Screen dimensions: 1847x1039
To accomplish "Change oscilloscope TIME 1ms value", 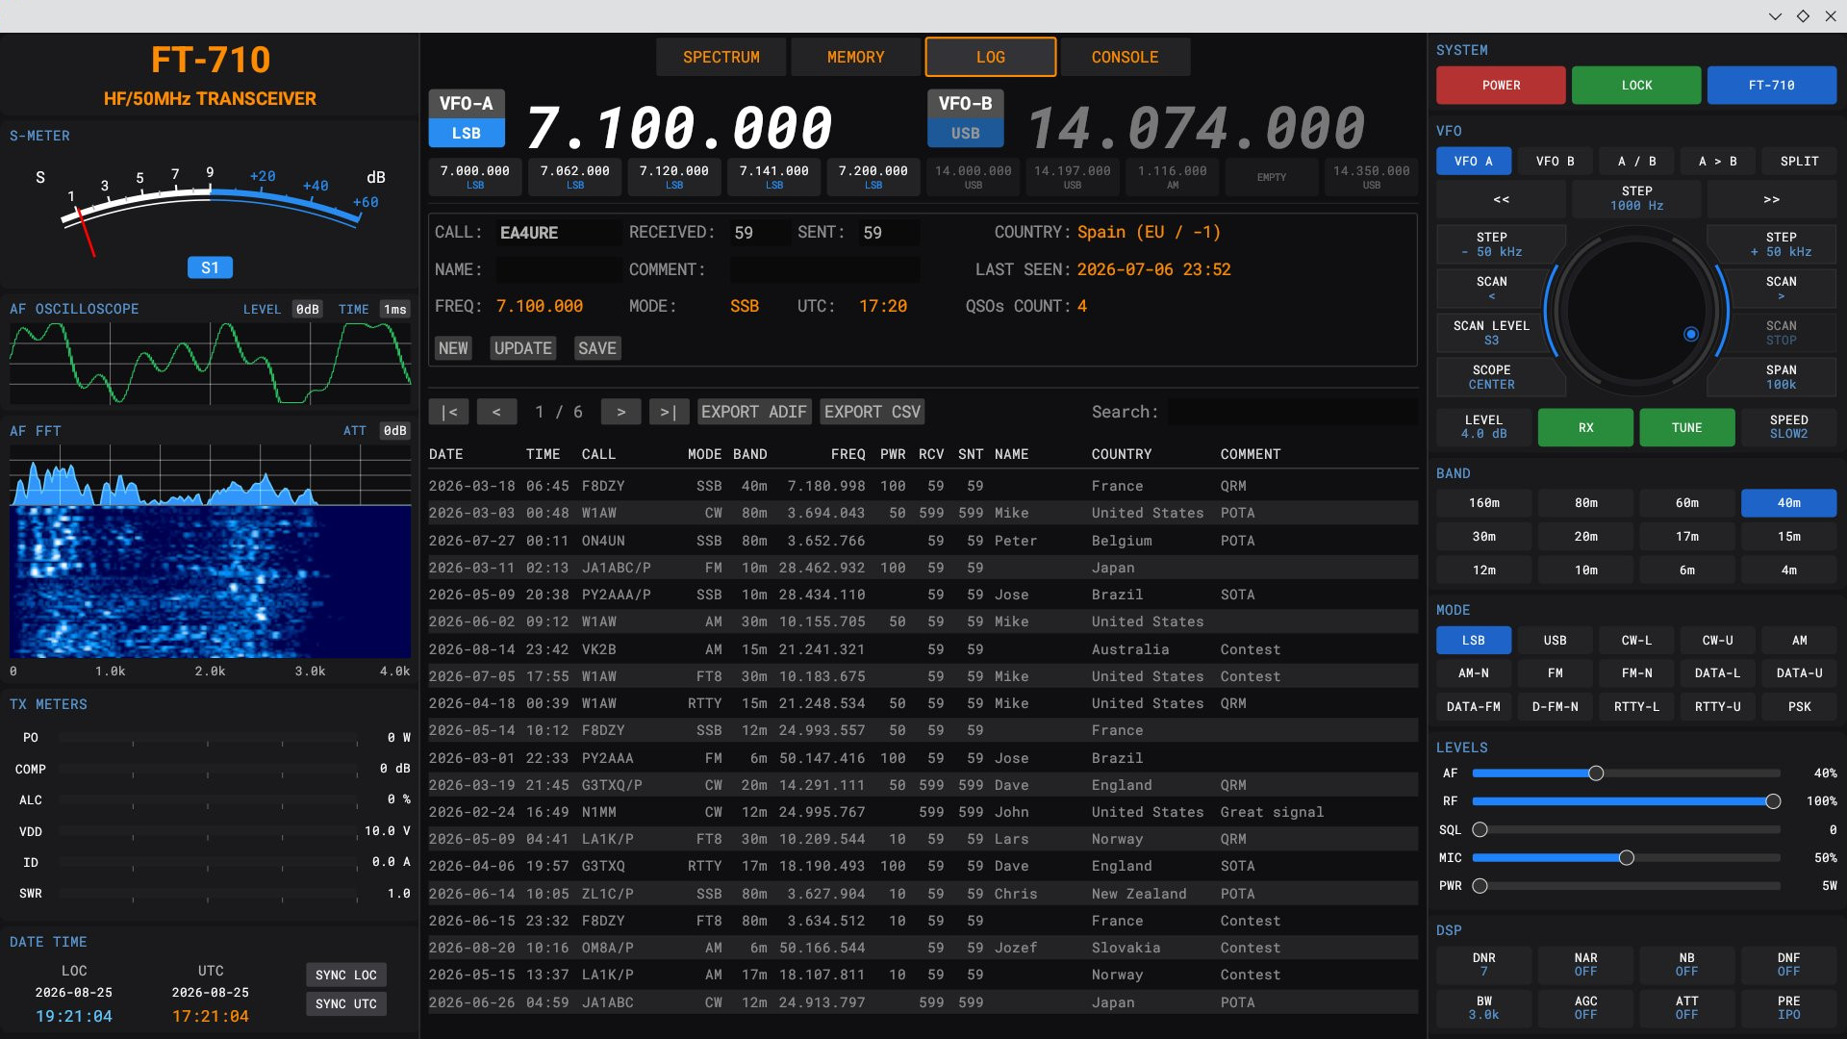I will (x=394, y=310).
